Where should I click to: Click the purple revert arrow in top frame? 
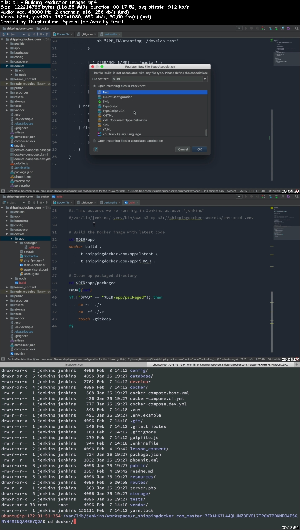[288, 28]
